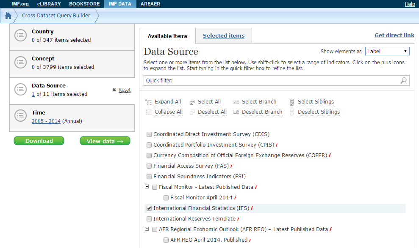This screenshot has height=248, width=419.
Task: Click the Collapse All tree icon
Action: pyautogui.click(x=148, y=112)
